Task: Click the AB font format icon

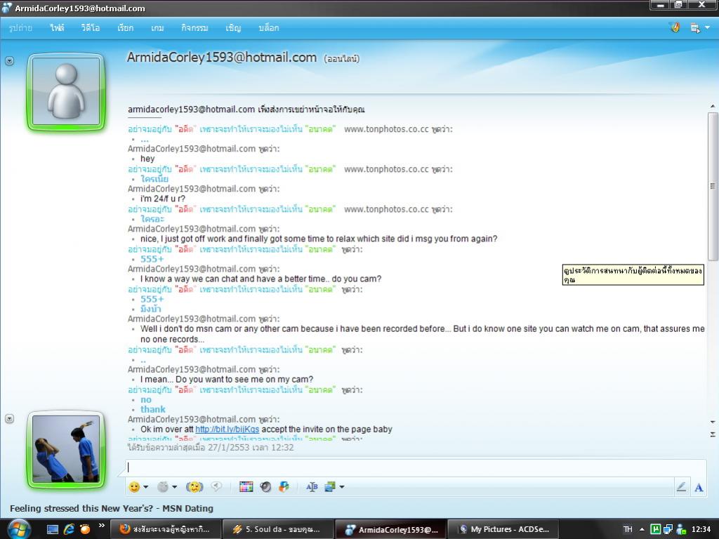Action: tap(312, 487)
